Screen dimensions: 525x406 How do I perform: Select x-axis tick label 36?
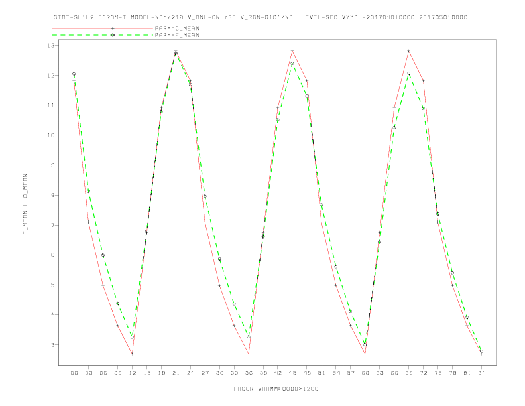point(249,373)
